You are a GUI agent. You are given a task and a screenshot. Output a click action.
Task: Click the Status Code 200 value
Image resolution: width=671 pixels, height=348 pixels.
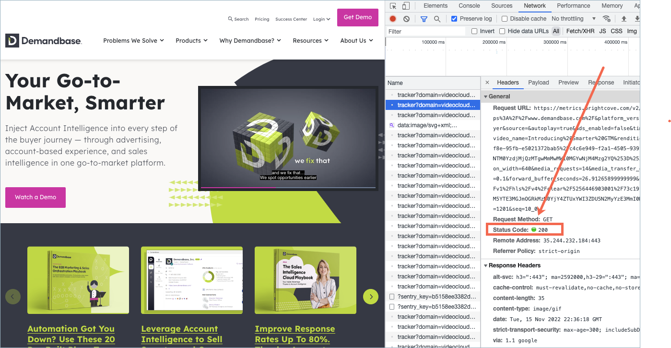coord(543,230)
